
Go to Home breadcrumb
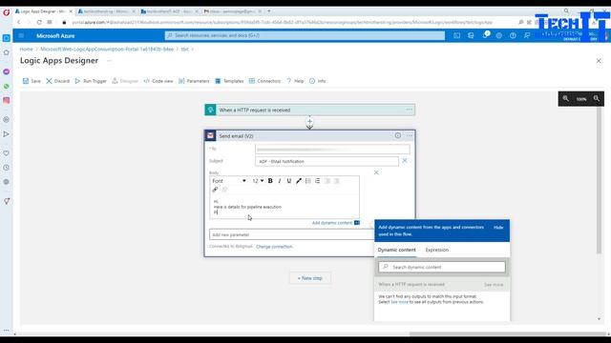pyautogui.click(x=26, y=49)
